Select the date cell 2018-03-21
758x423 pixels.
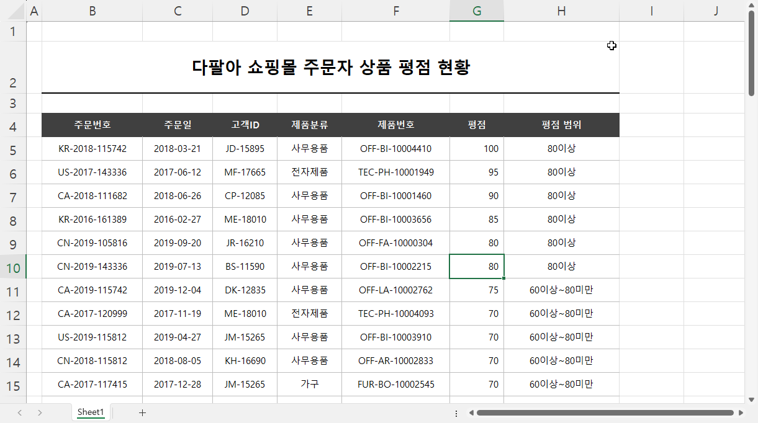[x=178, y=149]
